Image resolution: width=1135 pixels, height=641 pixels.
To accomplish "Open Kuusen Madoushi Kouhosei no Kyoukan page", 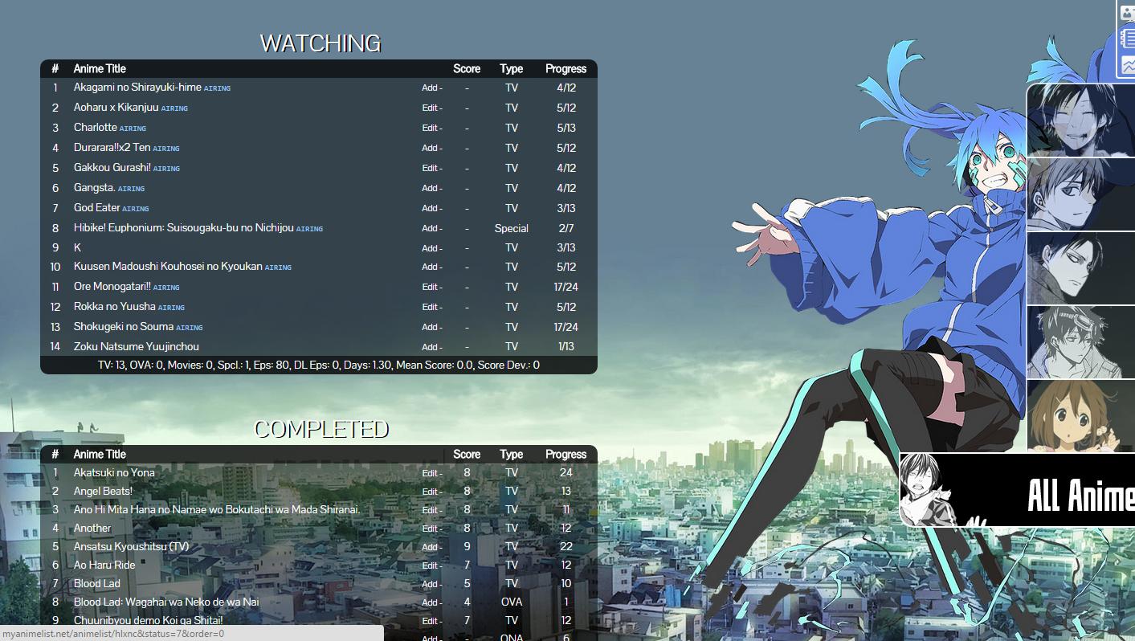I will tap(168, 267).
